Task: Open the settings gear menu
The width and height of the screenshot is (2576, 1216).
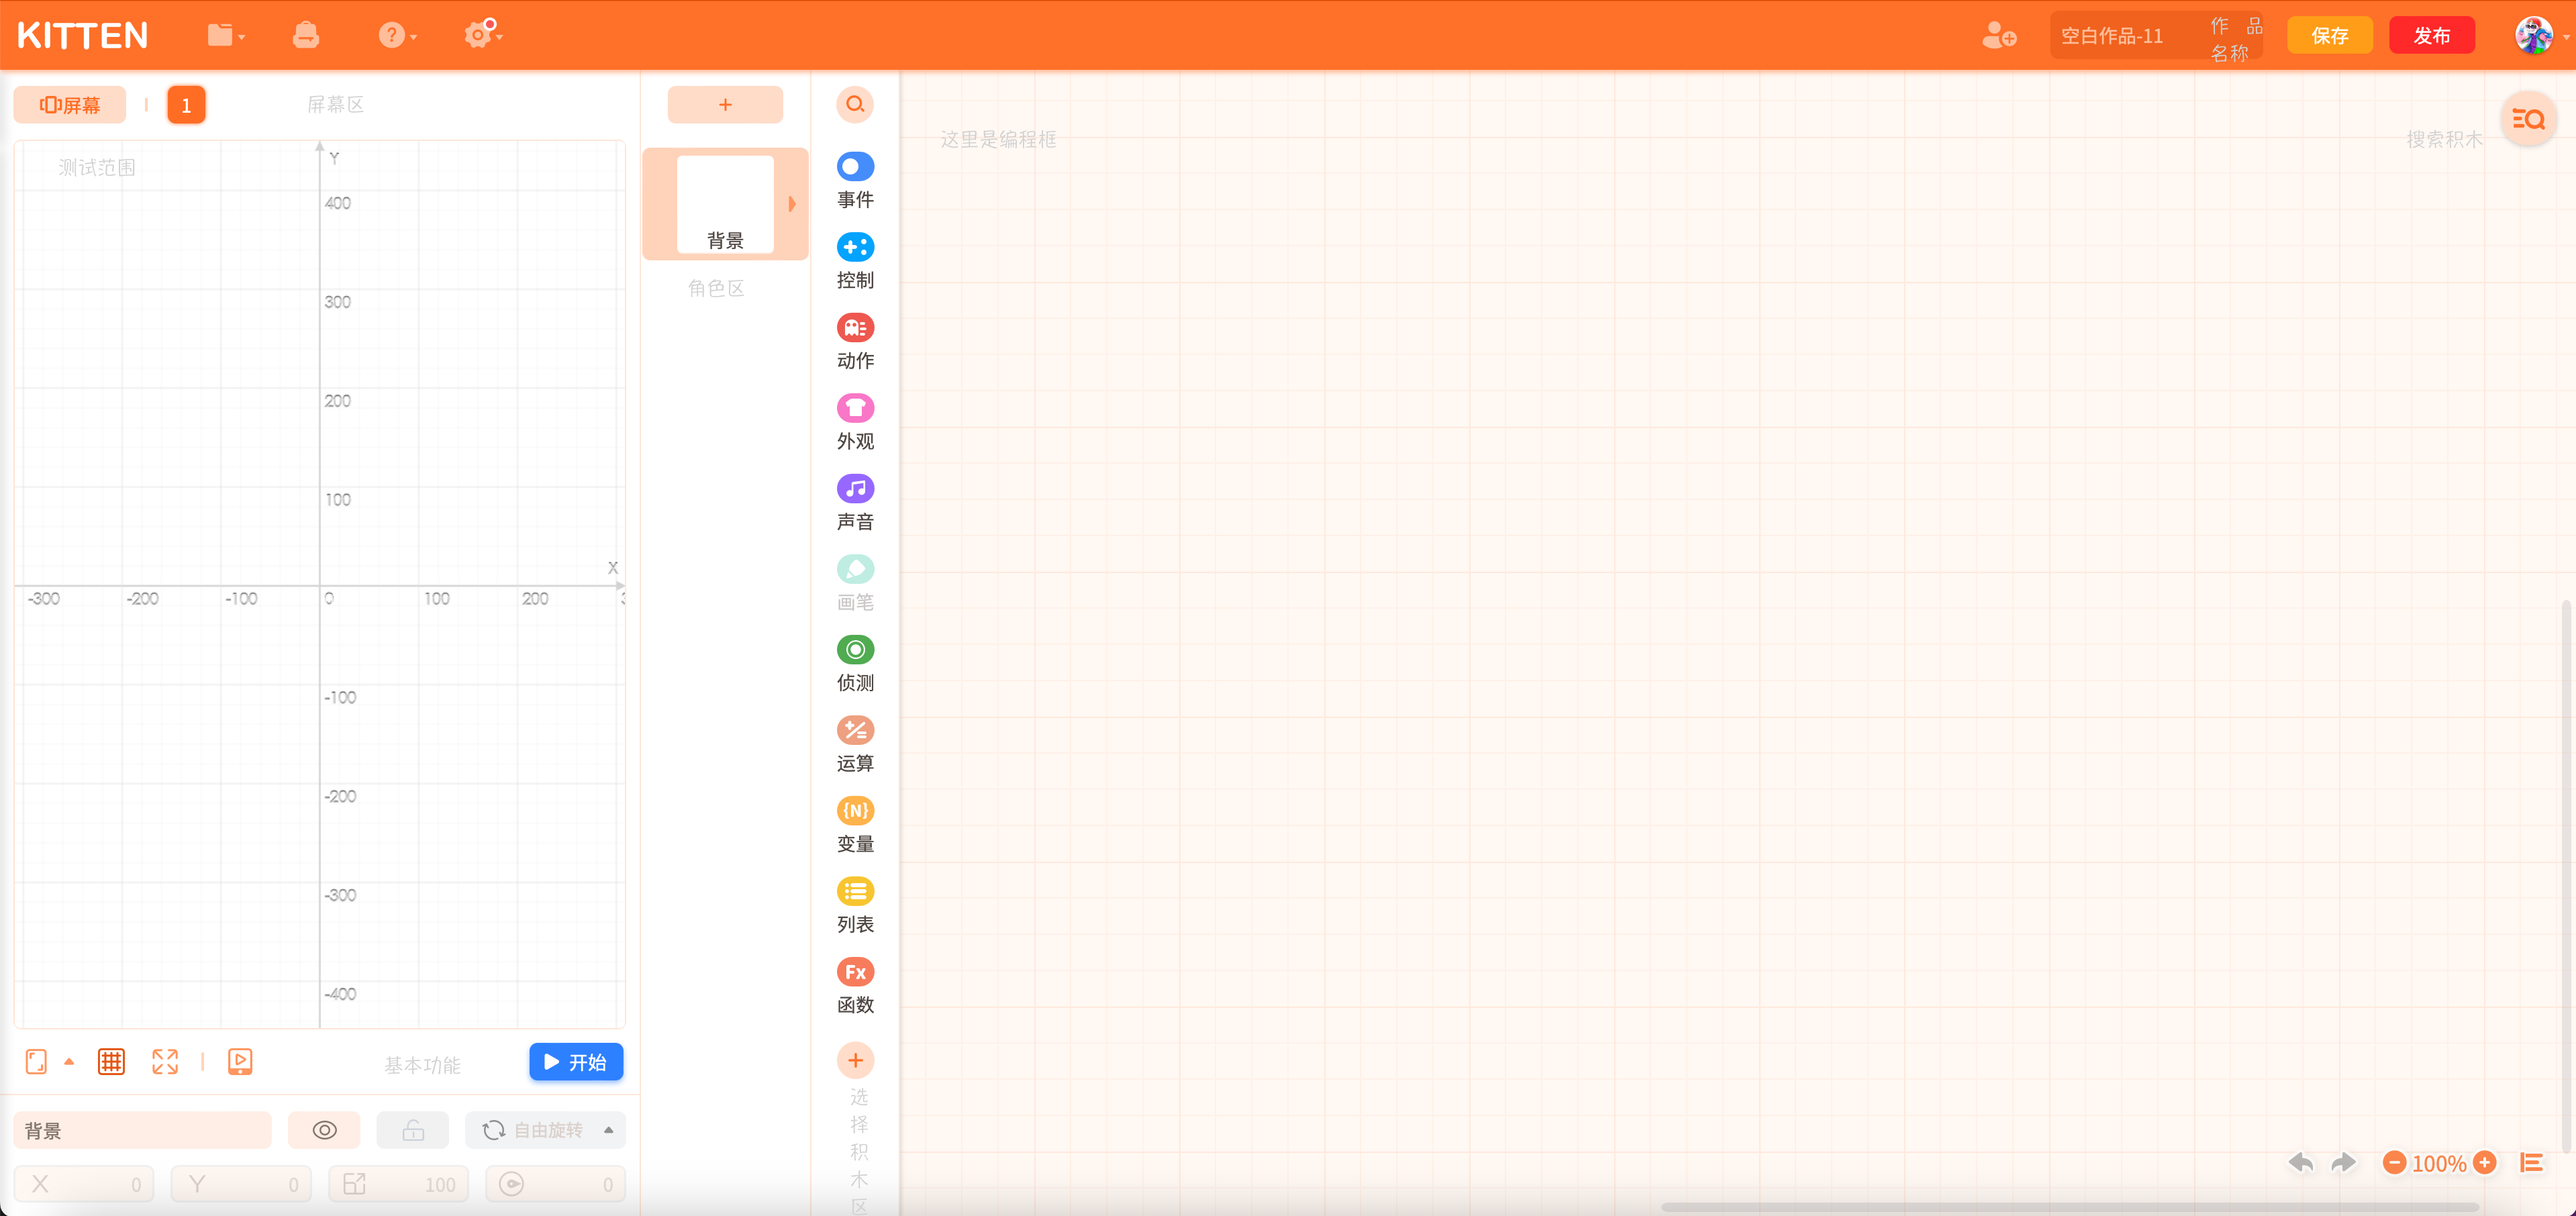Action: pyautogui.click(x=483, y=34)
